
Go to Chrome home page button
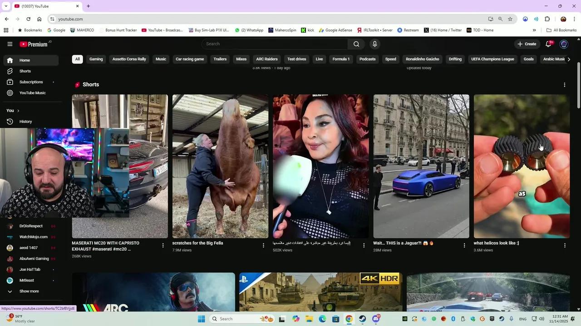pyautogui.click(x=39, y=19)
